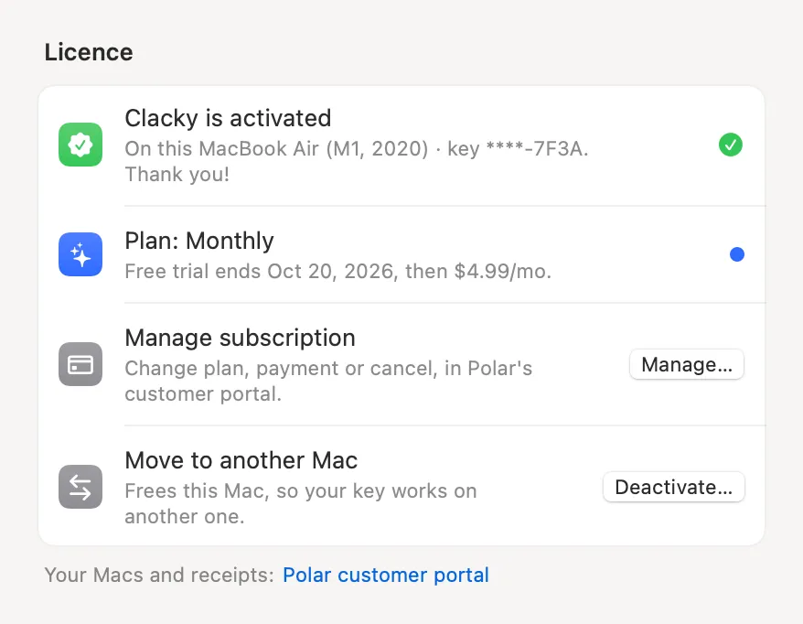Click the blue sparkles plan icon

tap(80, 254)
